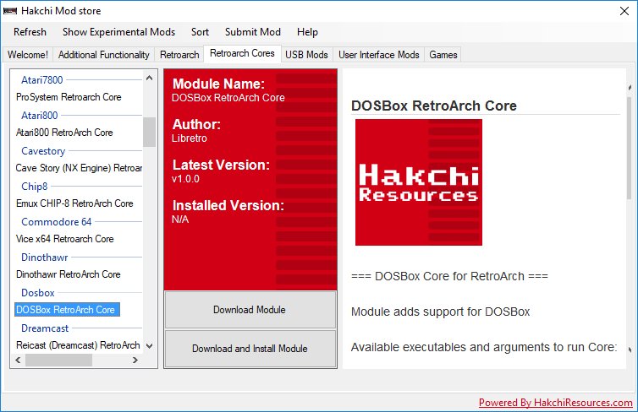Switch to the User Interface Mods tab
Viewport: 638px width, 412px height.
379,55
